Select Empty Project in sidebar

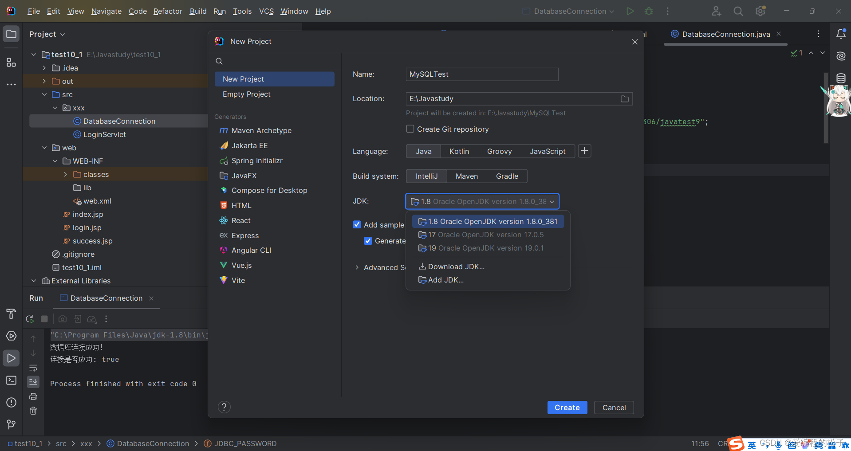tap(275, 94)
